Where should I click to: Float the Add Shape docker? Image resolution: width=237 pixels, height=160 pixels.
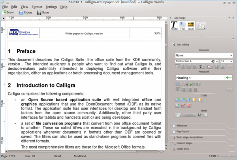229,18
